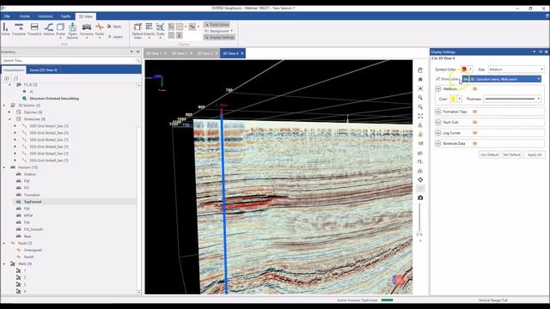The width and height of the screenshot is (550, 309).
Task: Switch to the Home ribbon tab
Action: (25, 16)
